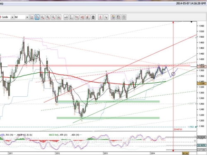
Task: Open the pencil drawing tools dropdown
Action: point(88,17)
